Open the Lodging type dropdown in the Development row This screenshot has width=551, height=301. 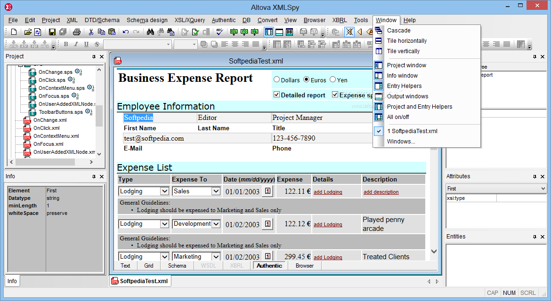[164, 224]
